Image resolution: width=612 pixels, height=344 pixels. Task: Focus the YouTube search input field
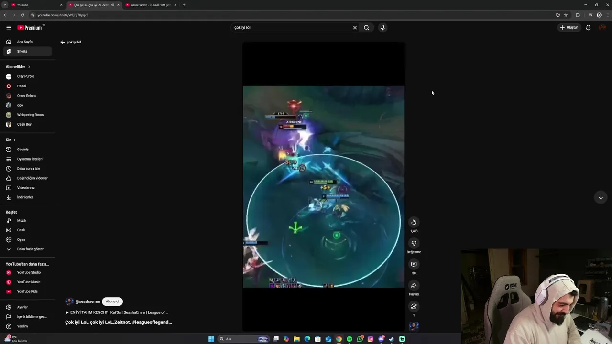coord(292,27)
